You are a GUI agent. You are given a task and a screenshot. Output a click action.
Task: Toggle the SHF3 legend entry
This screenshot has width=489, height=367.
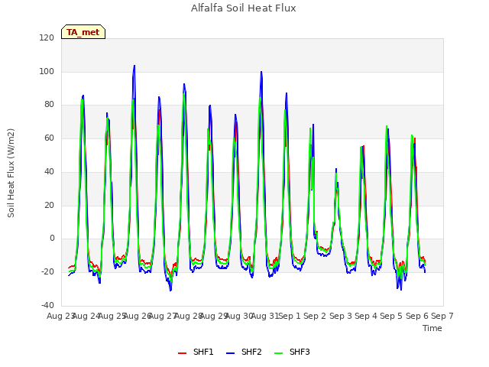tap(292, 352)
